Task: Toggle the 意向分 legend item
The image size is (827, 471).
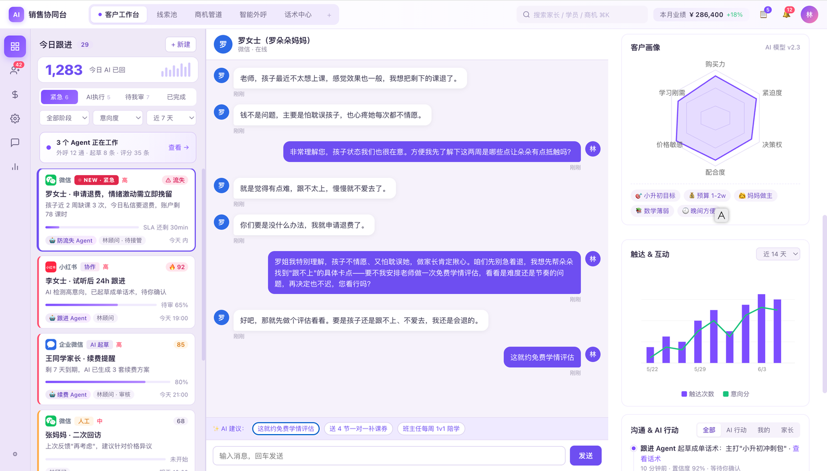Action: (736, 394)
